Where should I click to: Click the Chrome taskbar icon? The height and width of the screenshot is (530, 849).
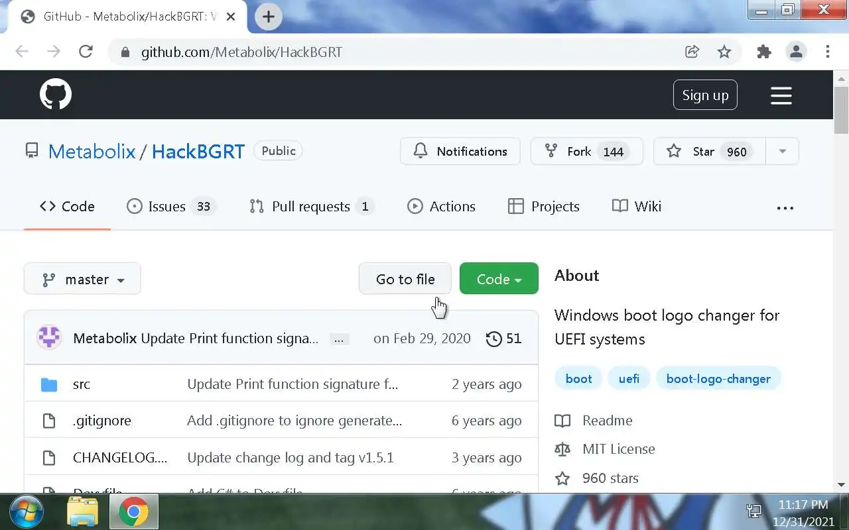tap(134, 512)
